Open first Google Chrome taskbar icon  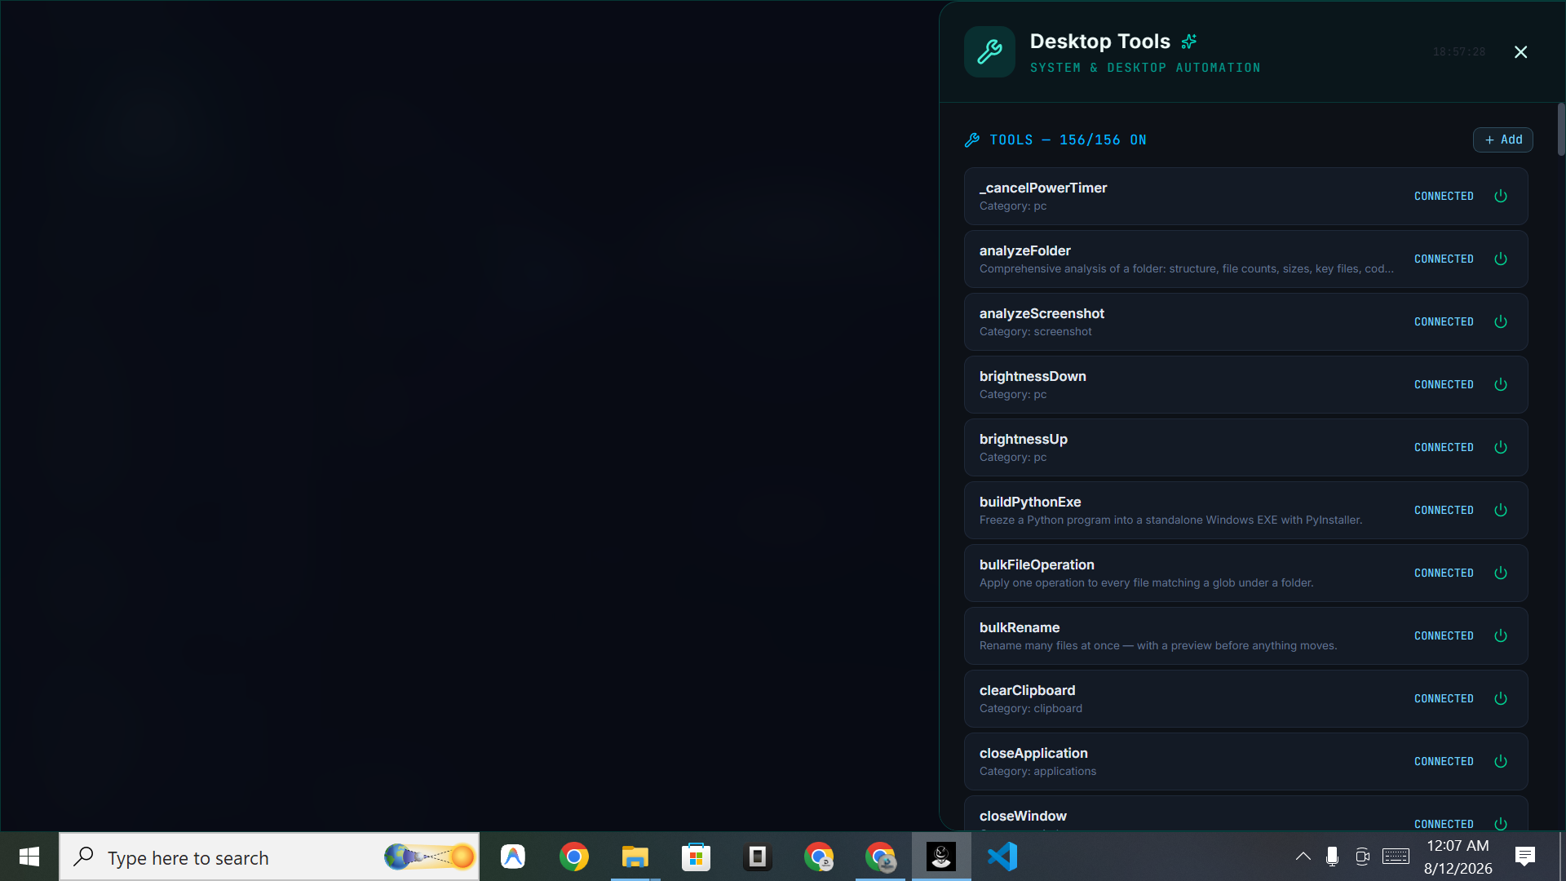pos(574,857)
